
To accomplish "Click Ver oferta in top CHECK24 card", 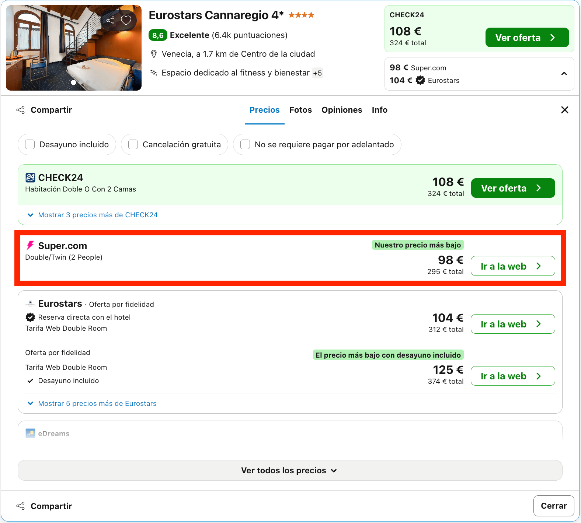I will [527, 38].
